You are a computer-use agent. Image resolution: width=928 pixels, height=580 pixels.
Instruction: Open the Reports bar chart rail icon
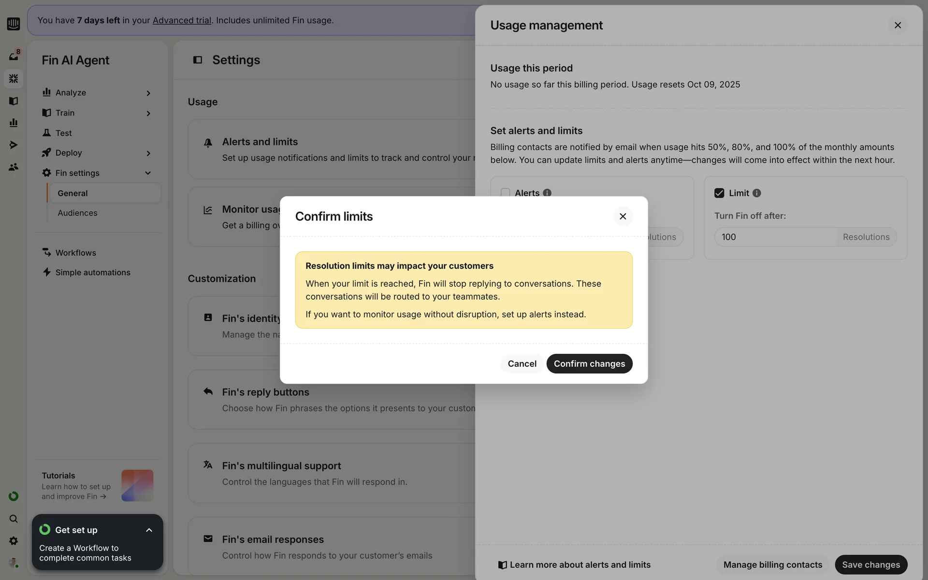tap(13, 123)
